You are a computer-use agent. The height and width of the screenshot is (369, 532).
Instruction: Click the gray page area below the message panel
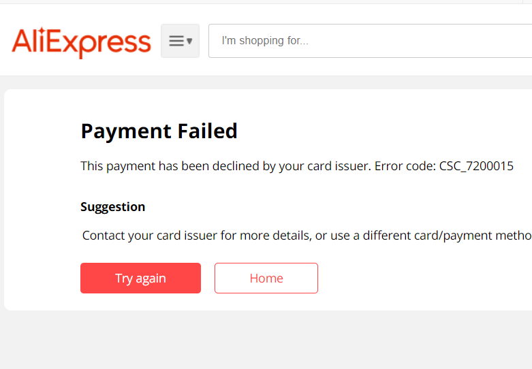[266, 339]
